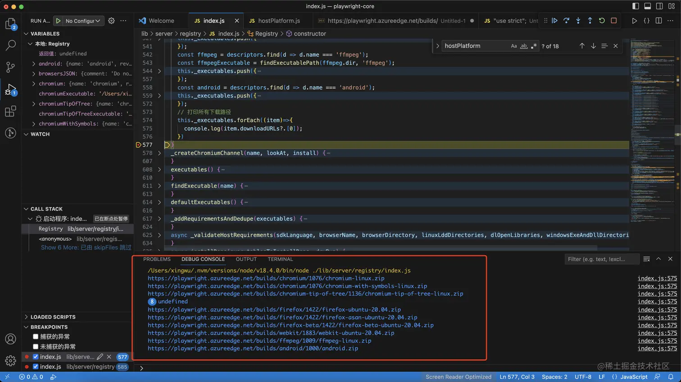
Task: Restart the debug session
Action: 602,21
